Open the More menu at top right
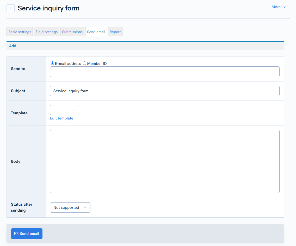The width and height of the screenshot is (296, 246). tap(278, 7)
